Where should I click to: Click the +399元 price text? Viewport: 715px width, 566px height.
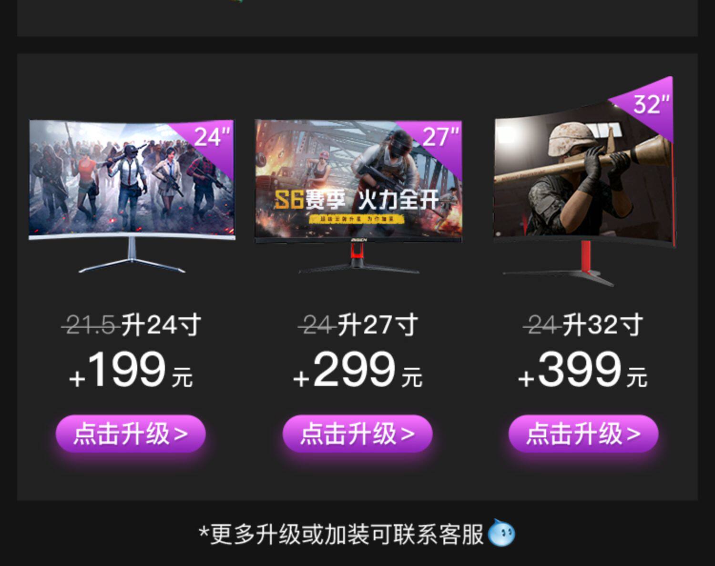582,369
